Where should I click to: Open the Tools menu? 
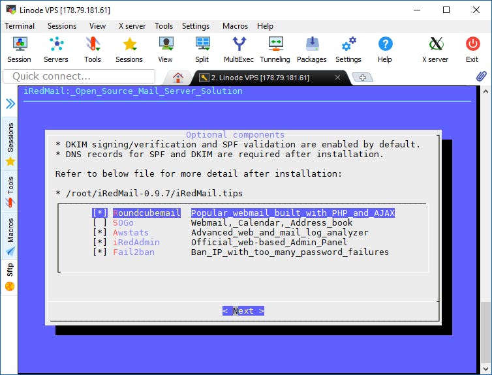tap(164, 26)
